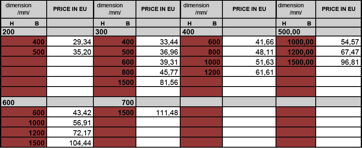Select red cell 1500 under height 300
362x148 pixels.
point(114,82)
